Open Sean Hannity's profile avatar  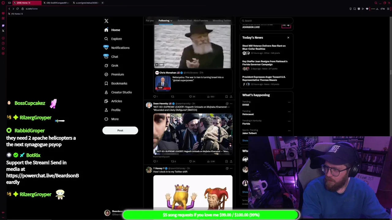149,105
